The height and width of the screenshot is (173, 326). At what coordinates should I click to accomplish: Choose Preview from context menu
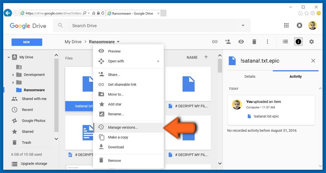[128, 51]
